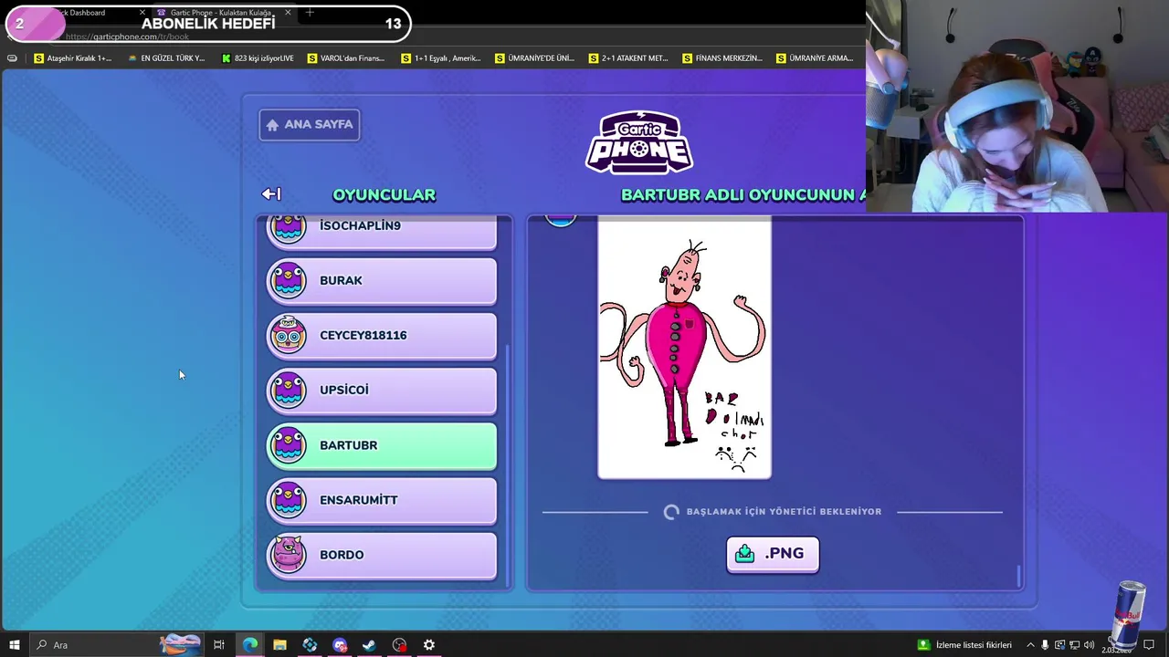1169x657 pixels.
Task: Open 'FİNANS MERKEZİN...' bookmark
Action: click(721, 58)
